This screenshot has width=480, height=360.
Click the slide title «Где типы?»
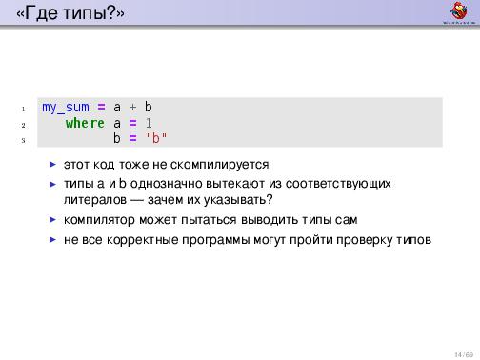(70, 13)
